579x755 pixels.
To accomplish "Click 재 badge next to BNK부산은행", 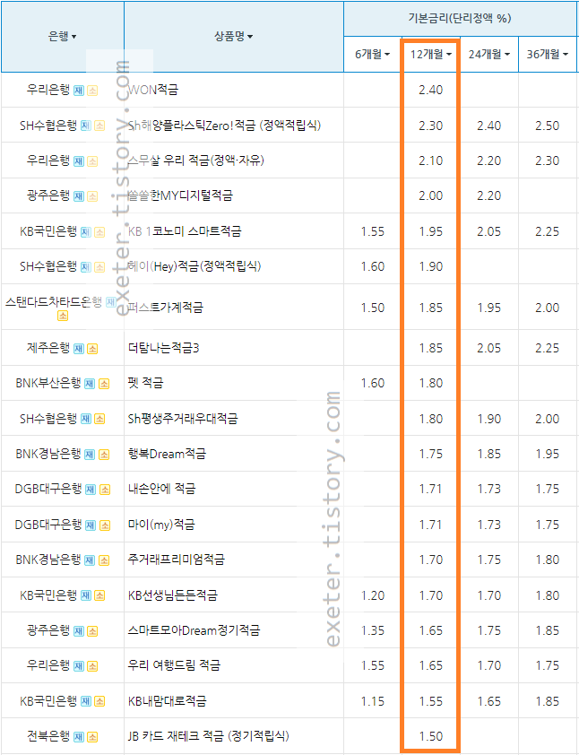I will point(90,384).
